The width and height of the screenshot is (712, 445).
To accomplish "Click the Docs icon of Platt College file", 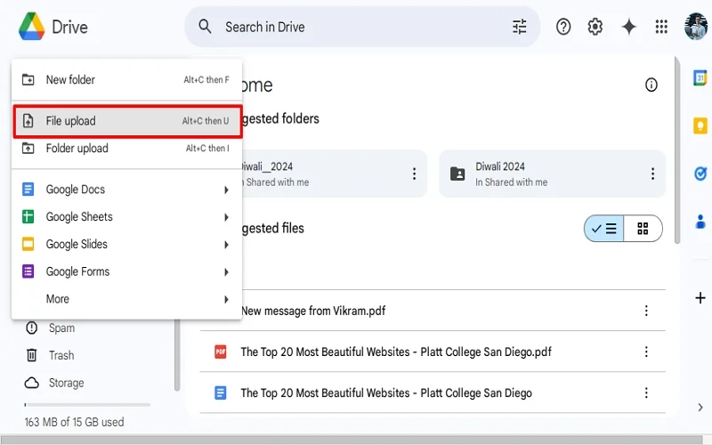I will pyautogui.click(x=220, y=392).
